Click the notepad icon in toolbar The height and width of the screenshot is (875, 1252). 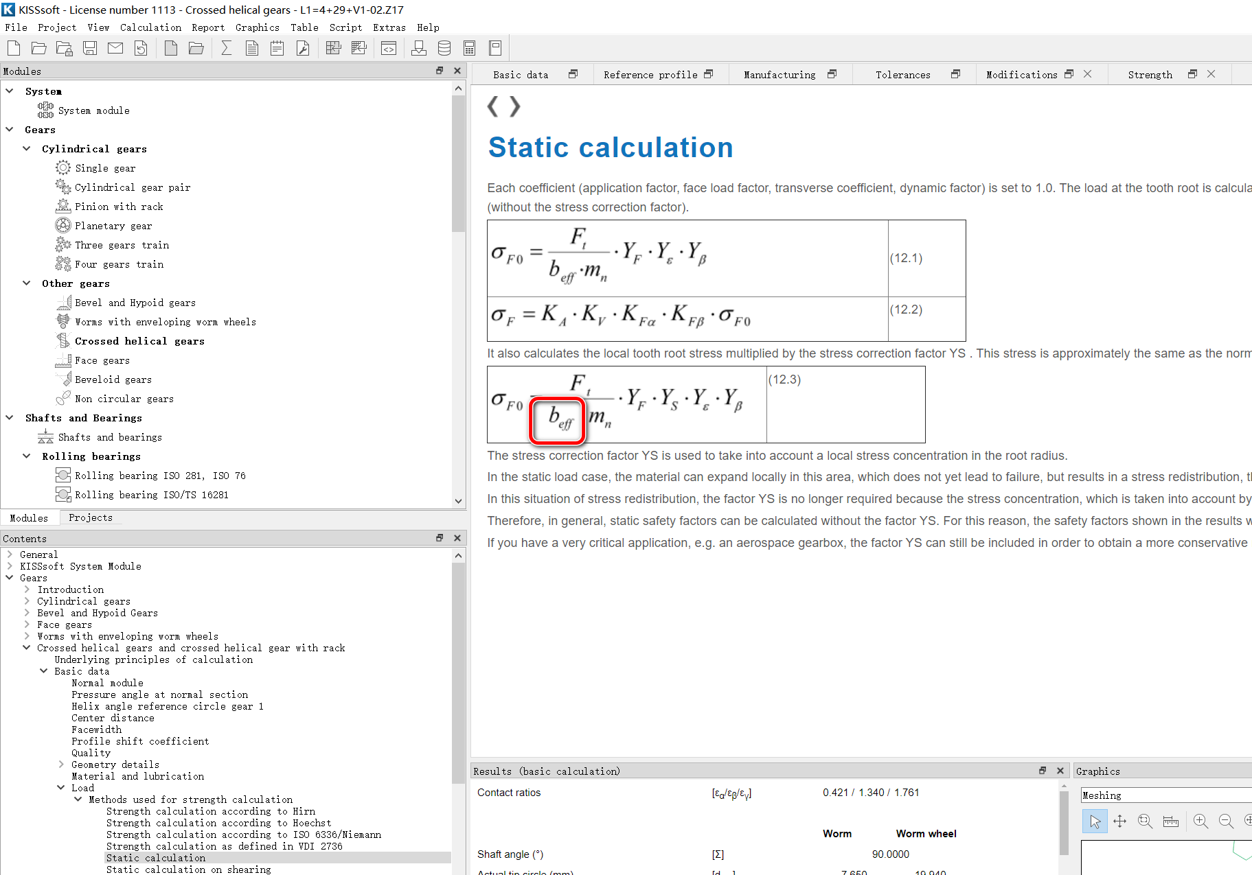pos(277,48)
